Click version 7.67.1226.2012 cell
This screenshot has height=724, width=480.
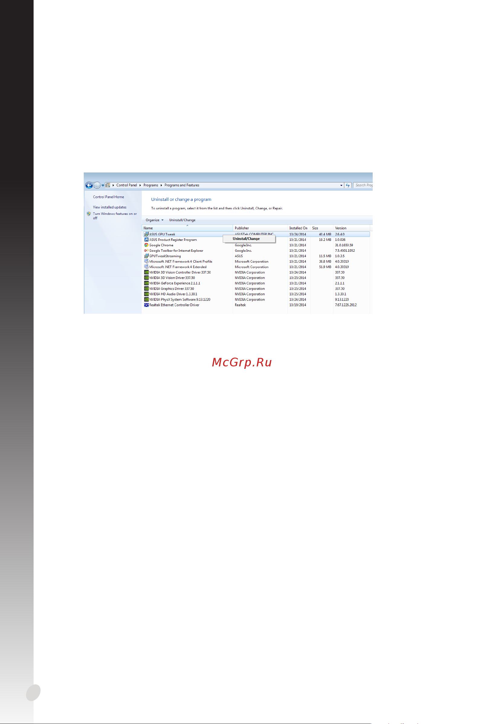[x=345, y=305]
